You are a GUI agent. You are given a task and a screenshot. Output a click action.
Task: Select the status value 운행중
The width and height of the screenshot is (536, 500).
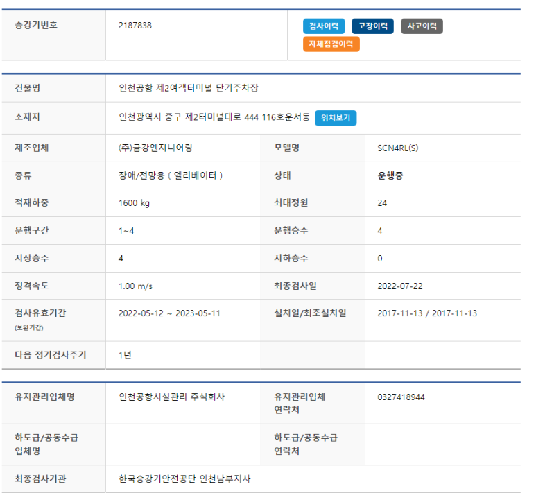click(390, 175)
